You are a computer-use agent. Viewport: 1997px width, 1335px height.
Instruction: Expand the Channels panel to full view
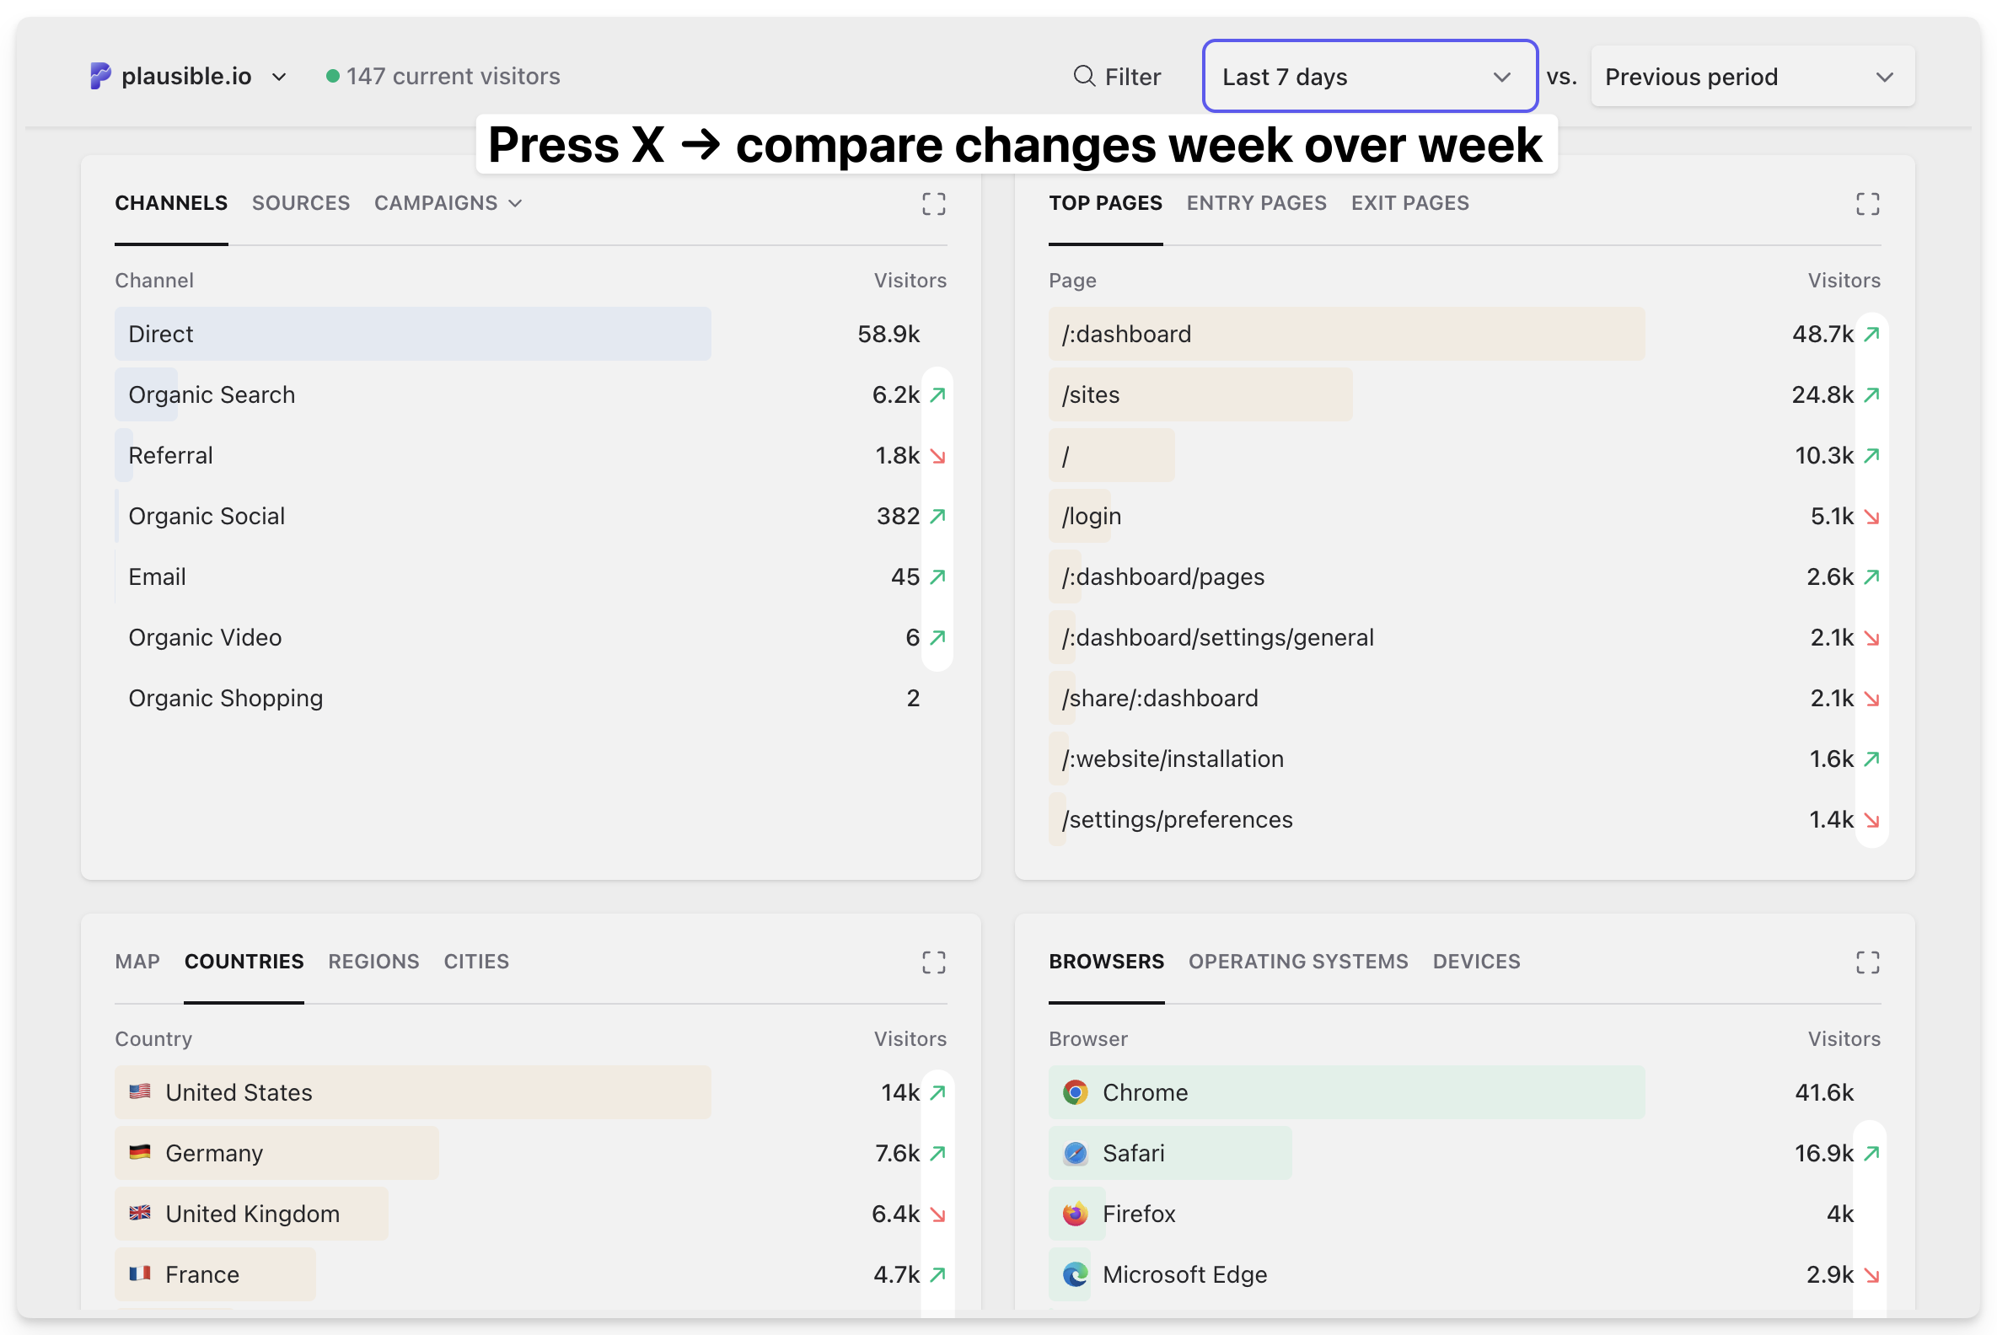(933, 203)
